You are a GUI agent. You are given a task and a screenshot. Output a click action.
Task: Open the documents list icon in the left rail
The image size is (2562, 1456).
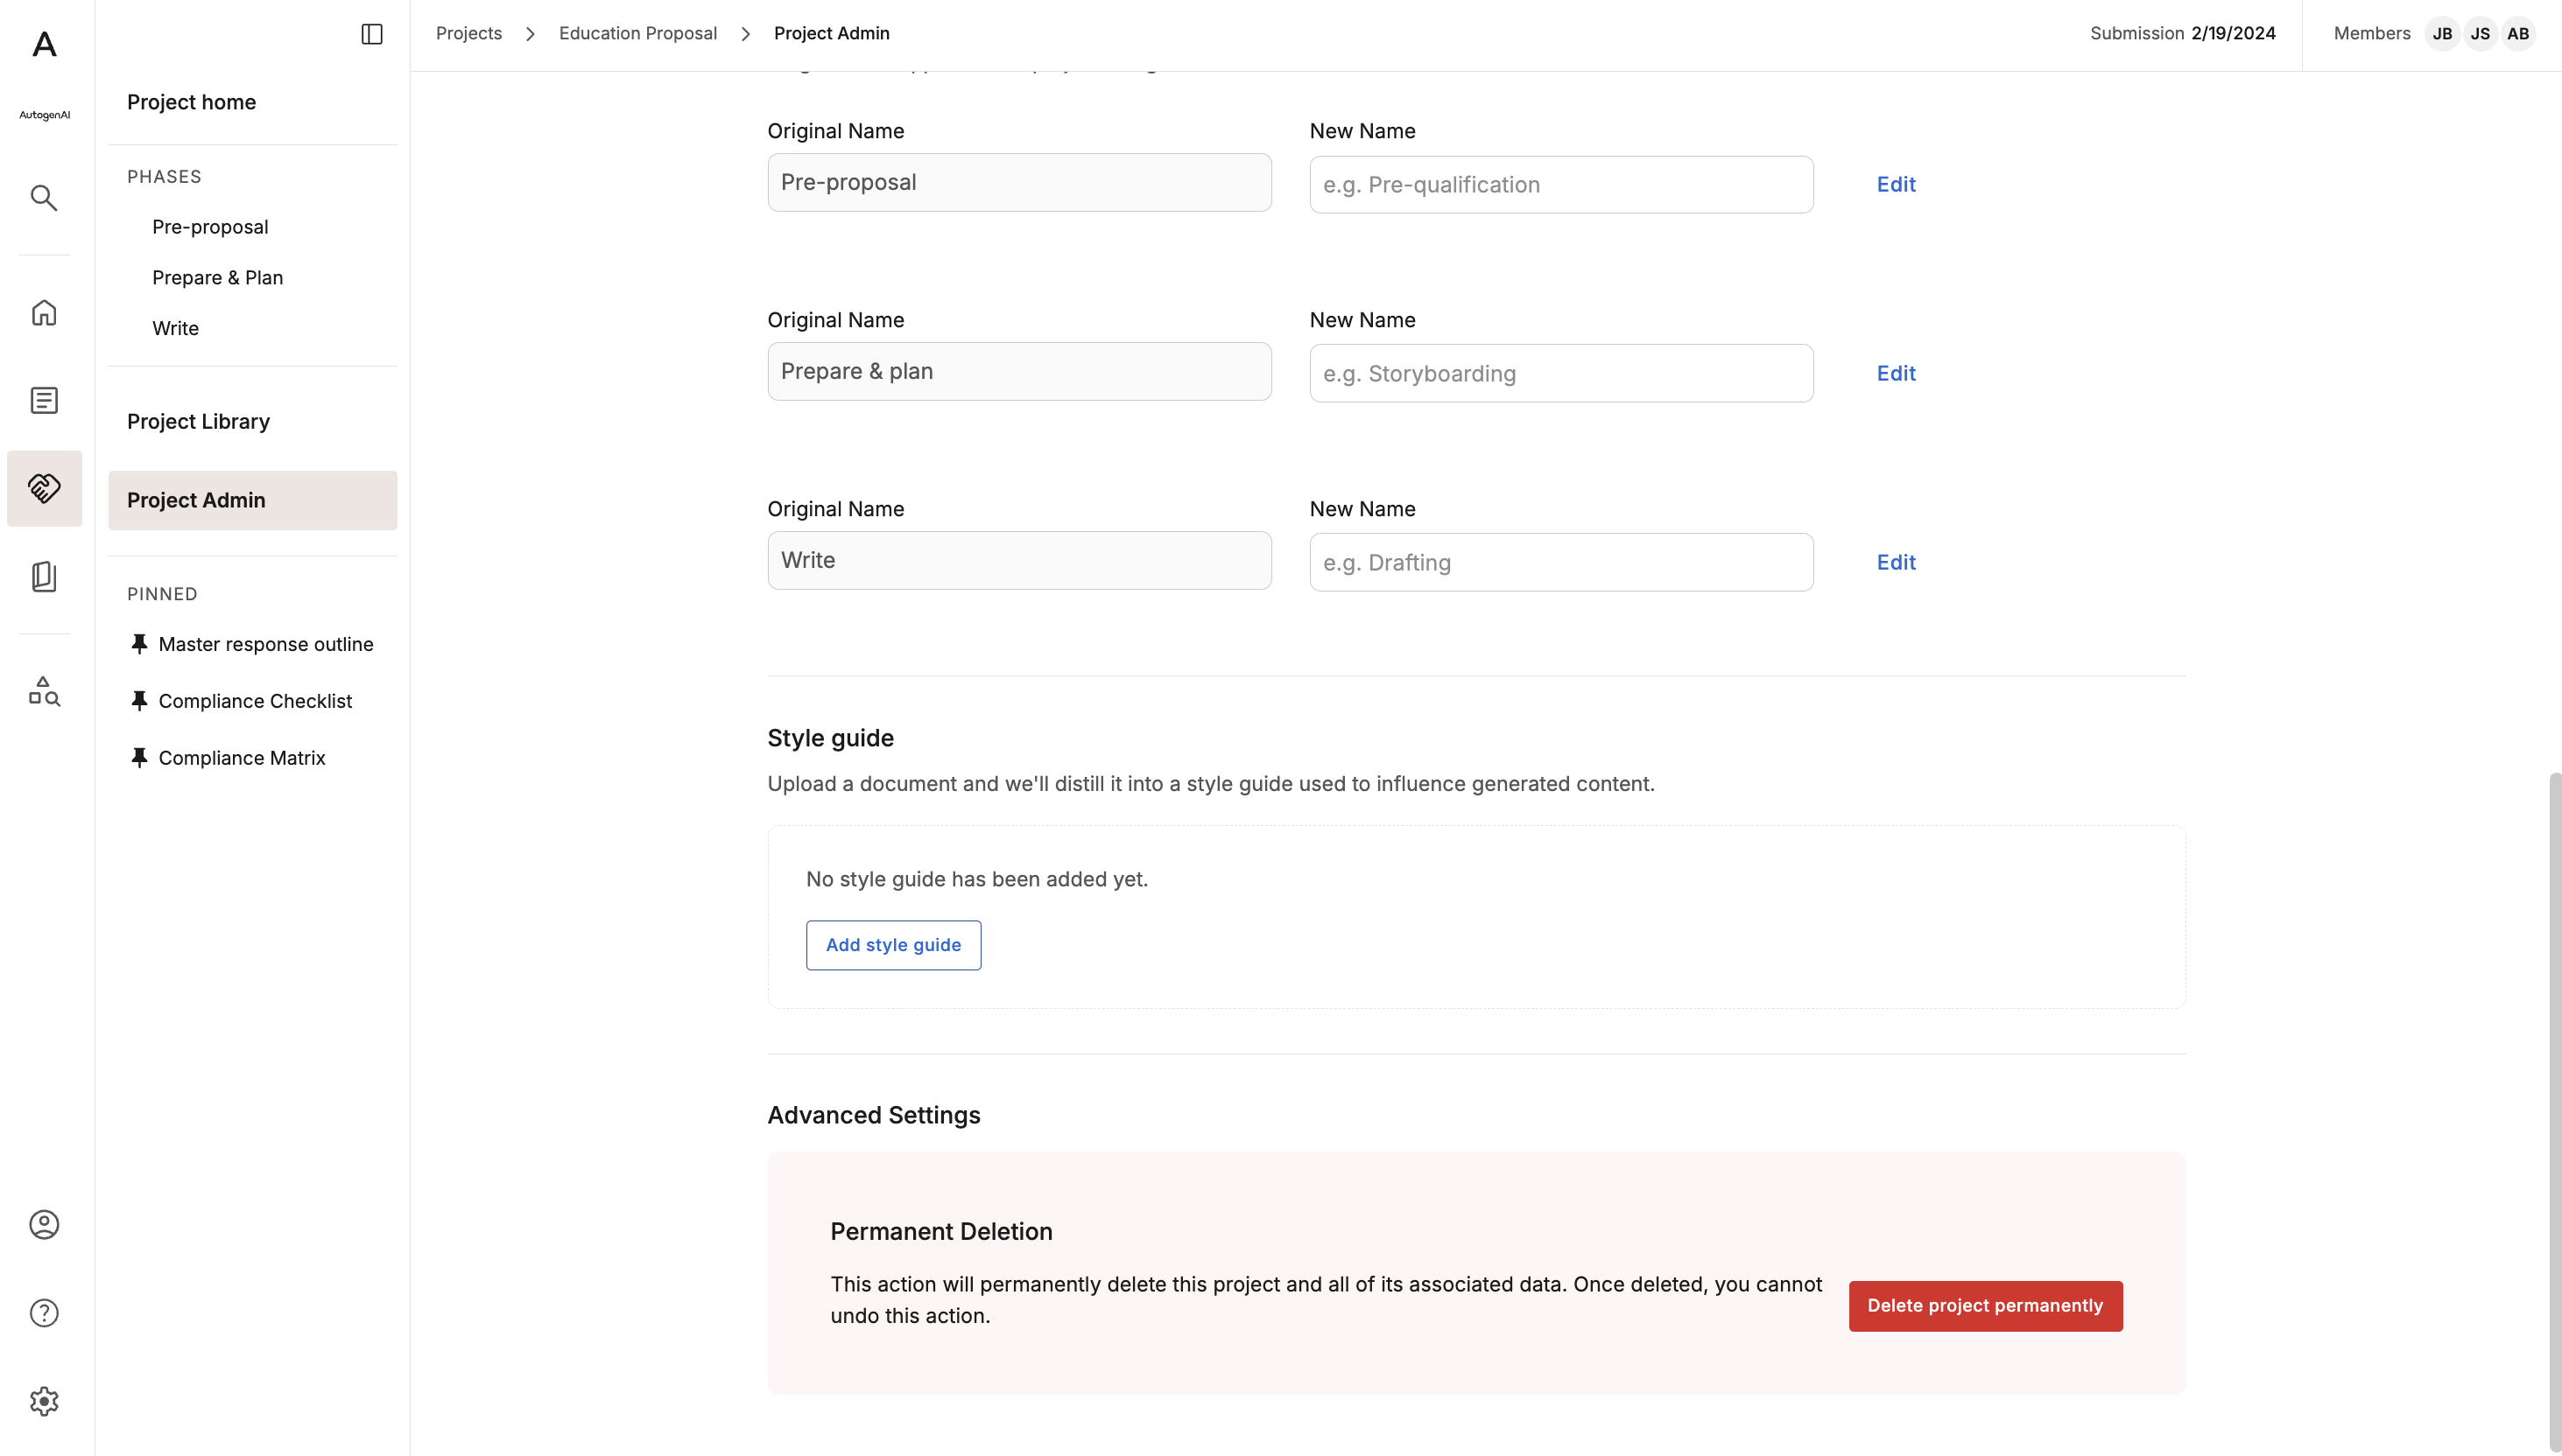[44, 400]
